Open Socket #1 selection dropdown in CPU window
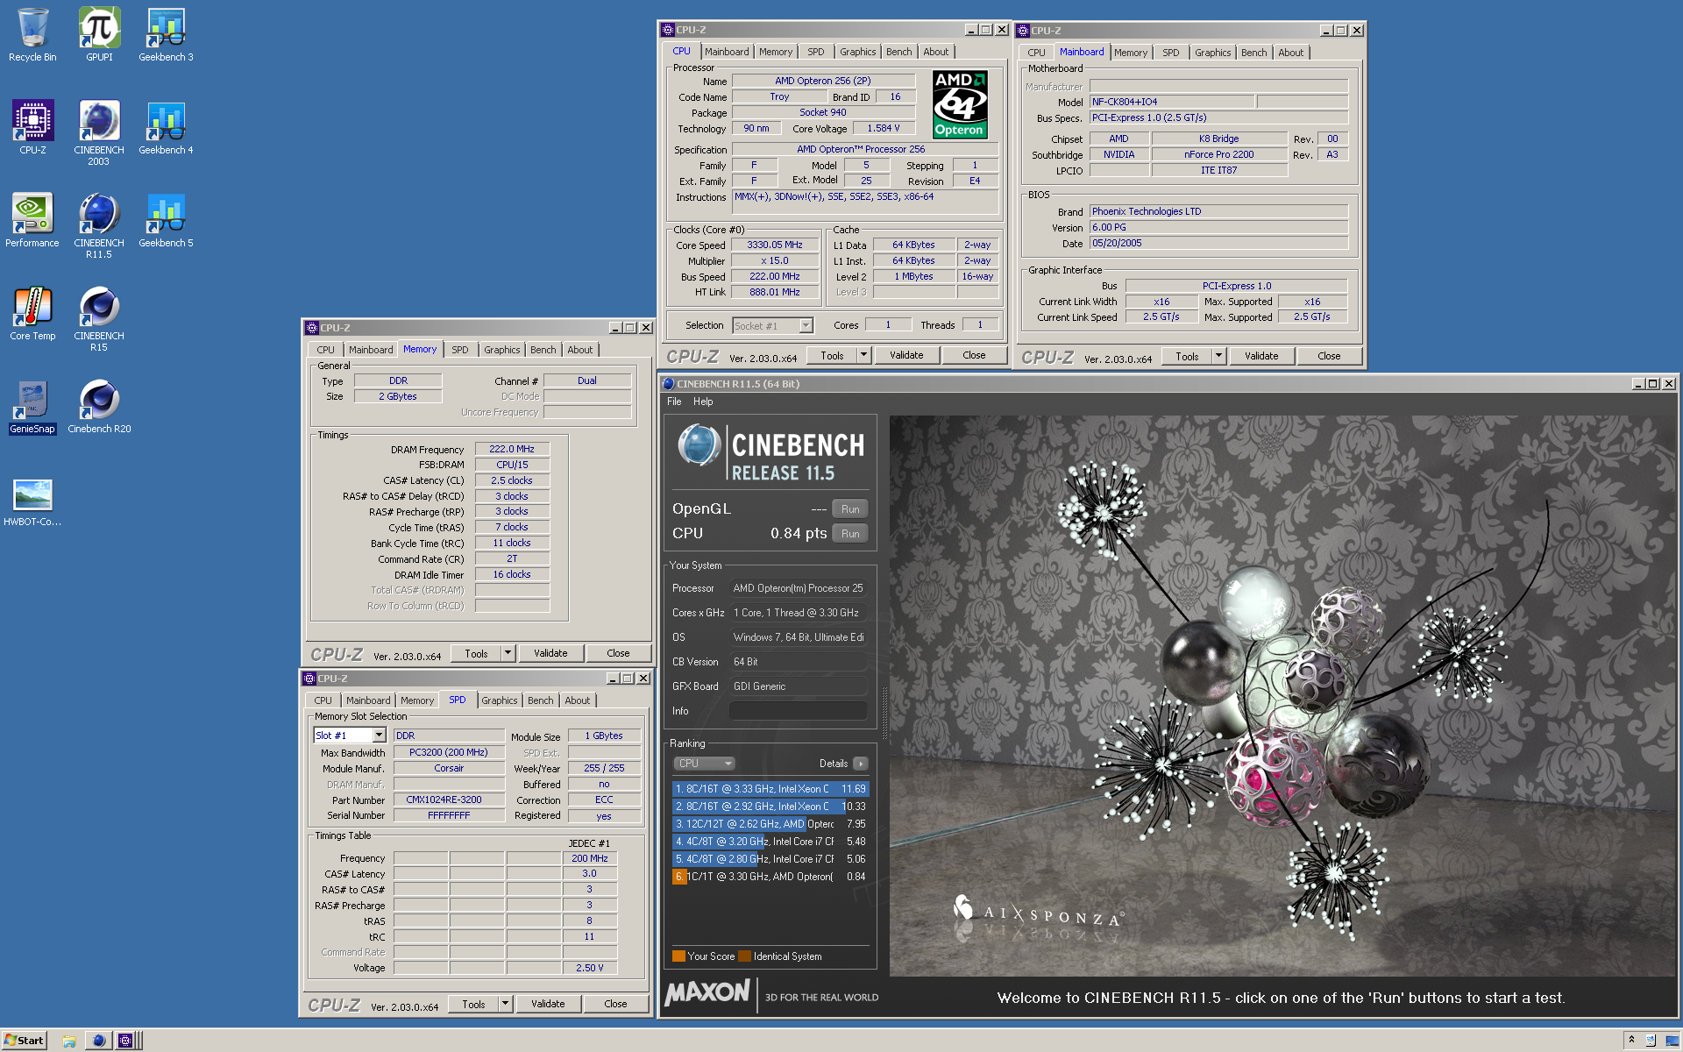Image resolution: width=1683 pixels, height=1052 pixels. point(773,326)
